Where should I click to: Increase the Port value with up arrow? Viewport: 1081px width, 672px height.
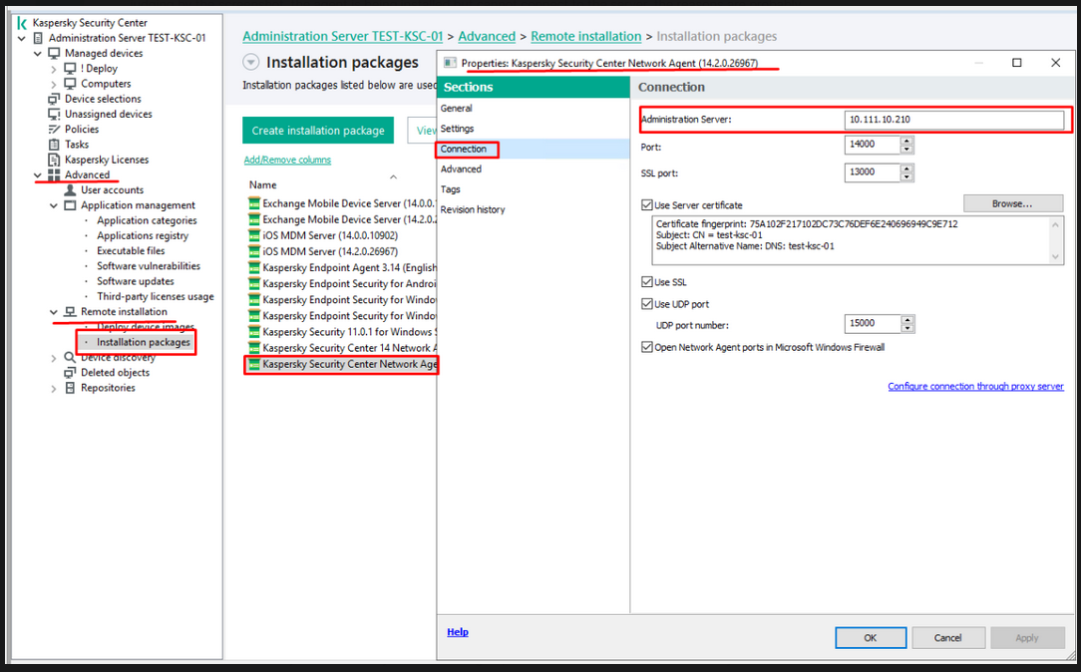[907, 141]
